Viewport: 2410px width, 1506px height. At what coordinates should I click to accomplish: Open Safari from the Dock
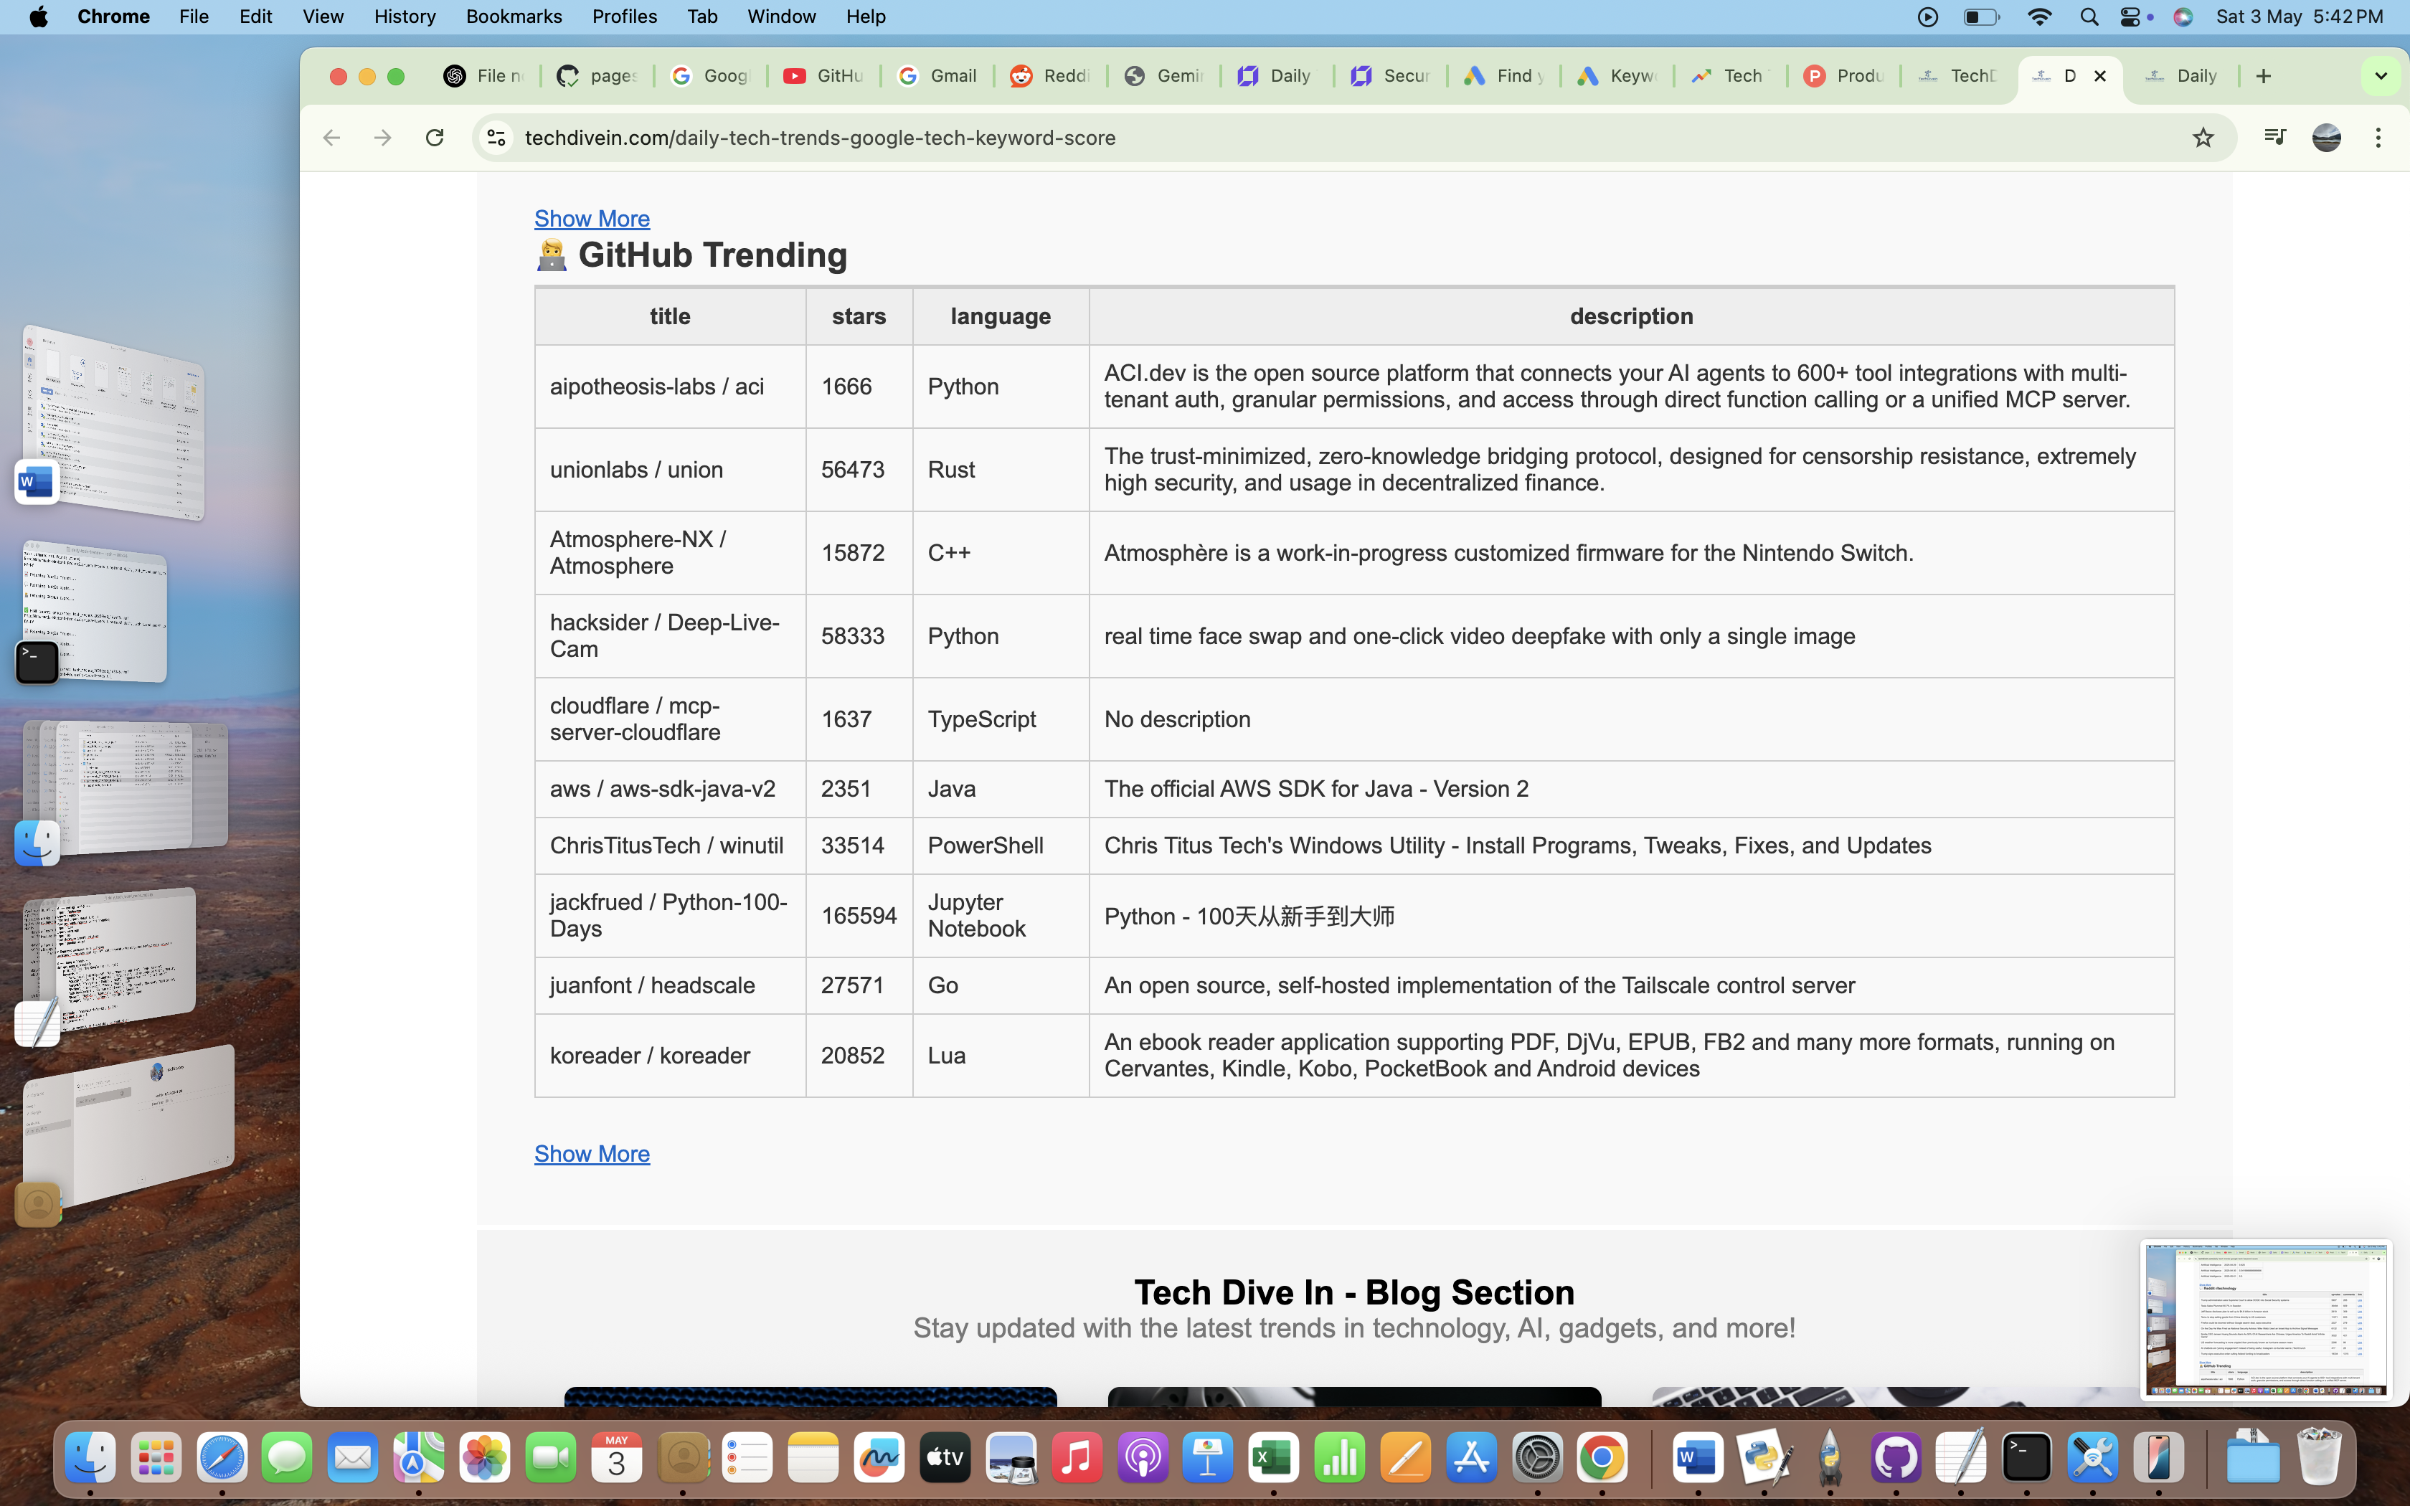click(x=221, y=1458)
